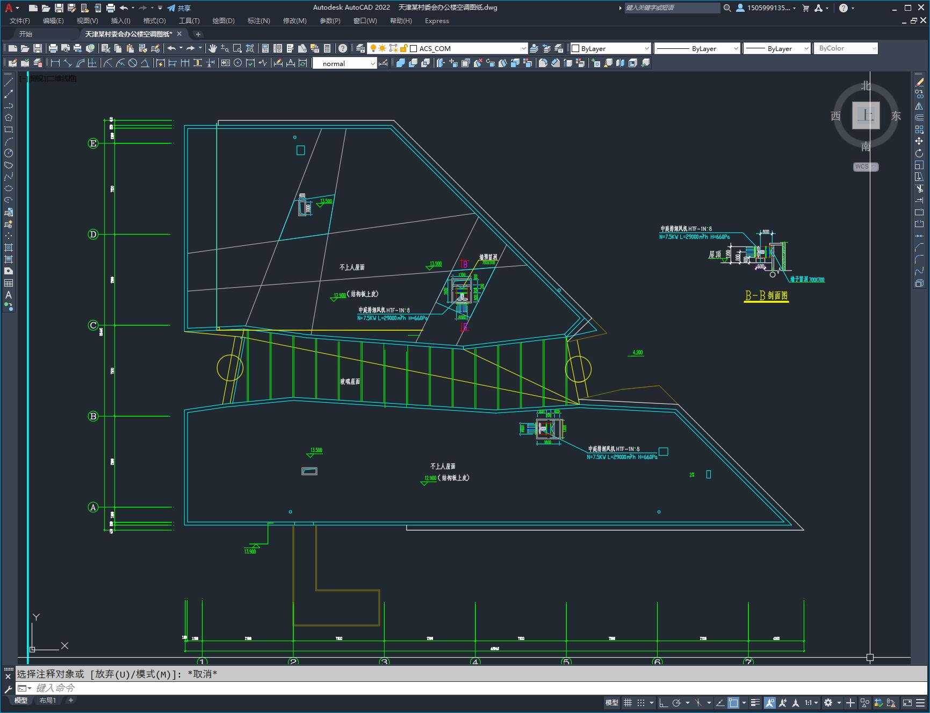The height and width of the screenshot is (713, 930).
Task: Select the Rectangle draw tool
Action: (9, 129)
